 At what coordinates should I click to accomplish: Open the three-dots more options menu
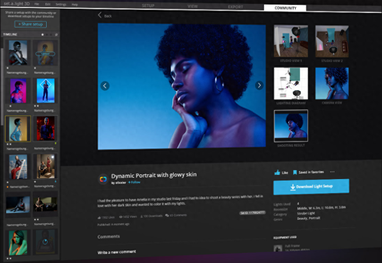332,172
